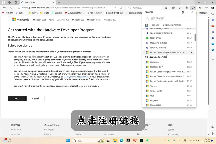Open split screen view icon

(173, 8)
